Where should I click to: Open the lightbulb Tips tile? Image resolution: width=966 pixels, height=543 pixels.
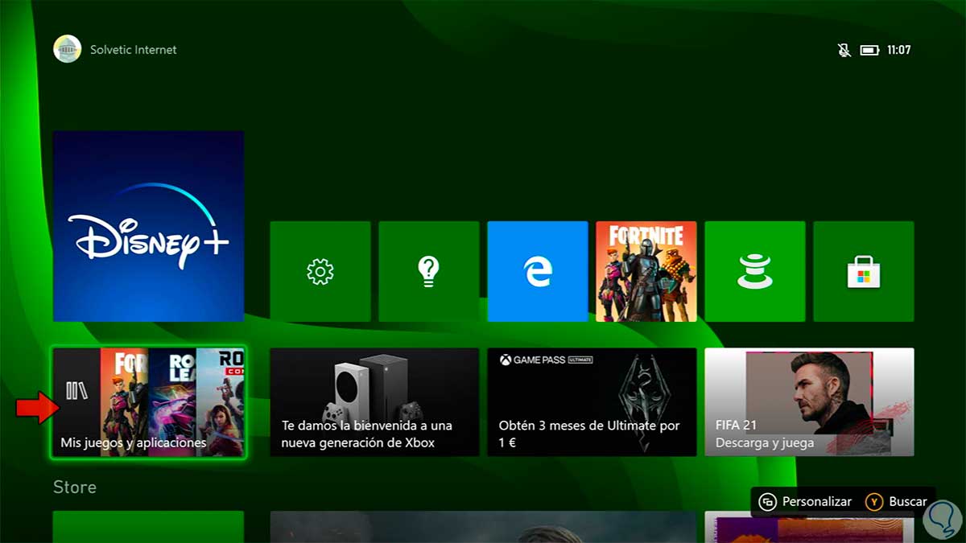[x=429, y=271]
